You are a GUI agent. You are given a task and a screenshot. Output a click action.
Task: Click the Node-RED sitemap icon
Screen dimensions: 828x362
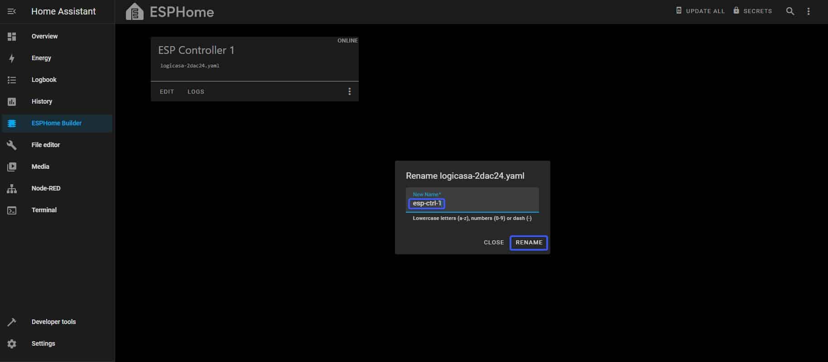click(12, 188)
